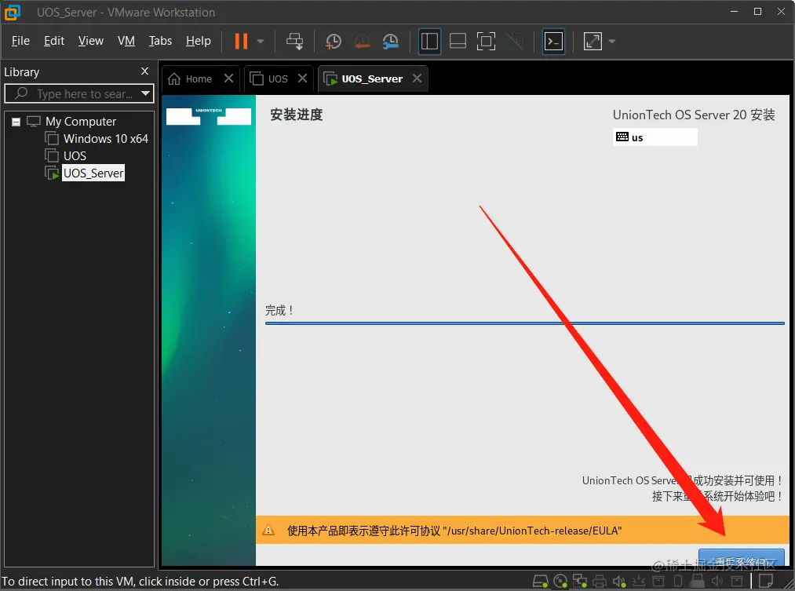Image resolution: width=795 pixels, height=591 pixels.
Task: Take a snapshot of the virtual machine
Action: (x=333, y=42)
